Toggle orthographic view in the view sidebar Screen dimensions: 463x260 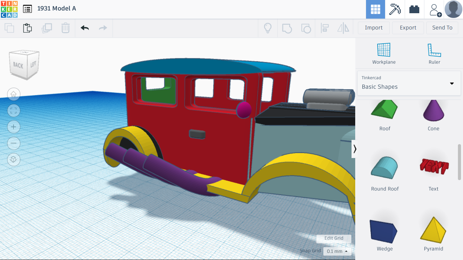[x=14, y=159]
